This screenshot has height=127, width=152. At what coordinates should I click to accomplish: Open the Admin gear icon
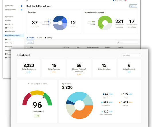(6, 58)
